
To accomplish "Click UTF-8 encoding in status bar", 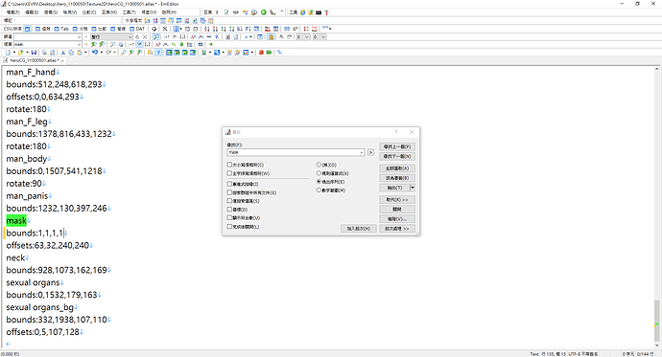I will coord(583,354).
